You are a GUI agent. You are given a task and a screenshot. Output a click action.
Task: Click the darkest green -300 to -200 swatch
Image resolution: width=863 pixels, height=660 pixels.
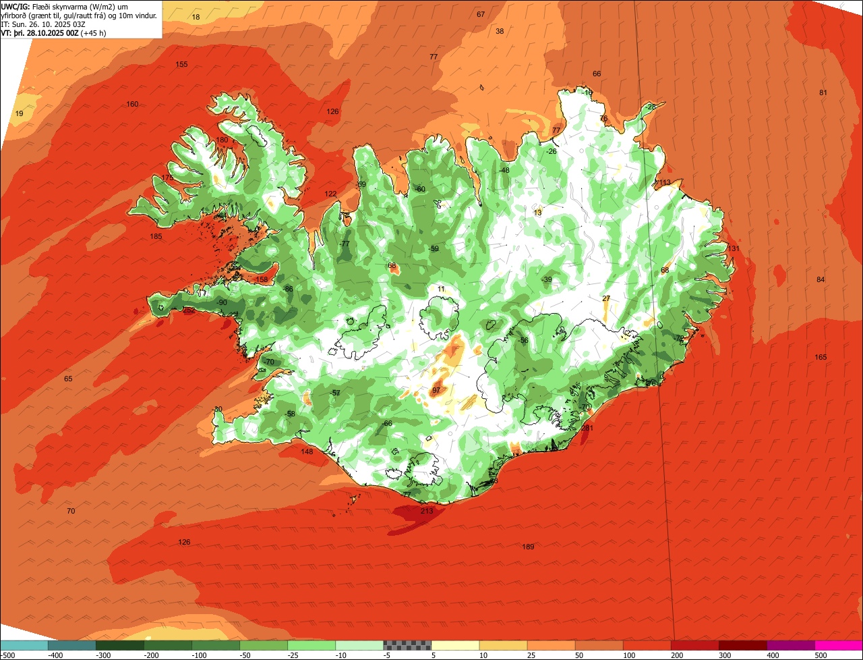pyautogui.click(x=120, y=645)
